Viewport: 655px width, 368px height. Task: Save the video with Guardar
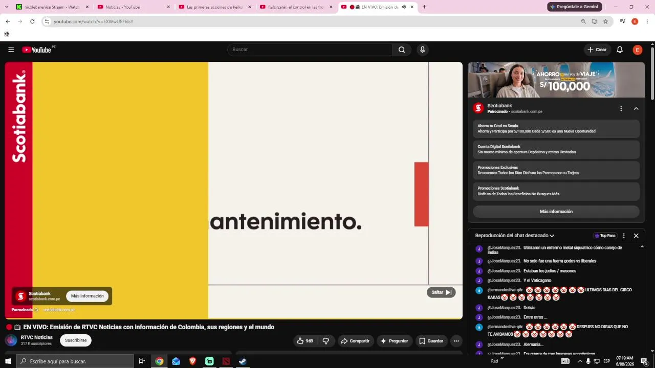tap(430, 341)
